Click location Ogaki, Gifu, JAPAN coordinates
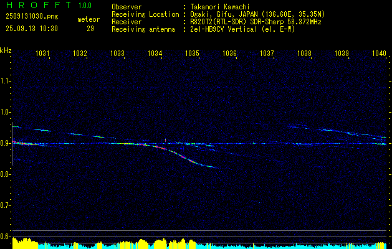 tap(257, 14)
